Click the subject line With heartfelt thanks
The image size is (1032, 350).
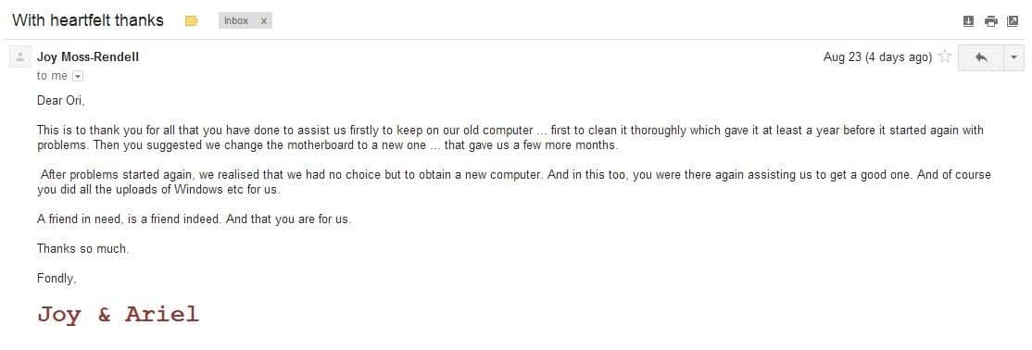tap(87, 20)
